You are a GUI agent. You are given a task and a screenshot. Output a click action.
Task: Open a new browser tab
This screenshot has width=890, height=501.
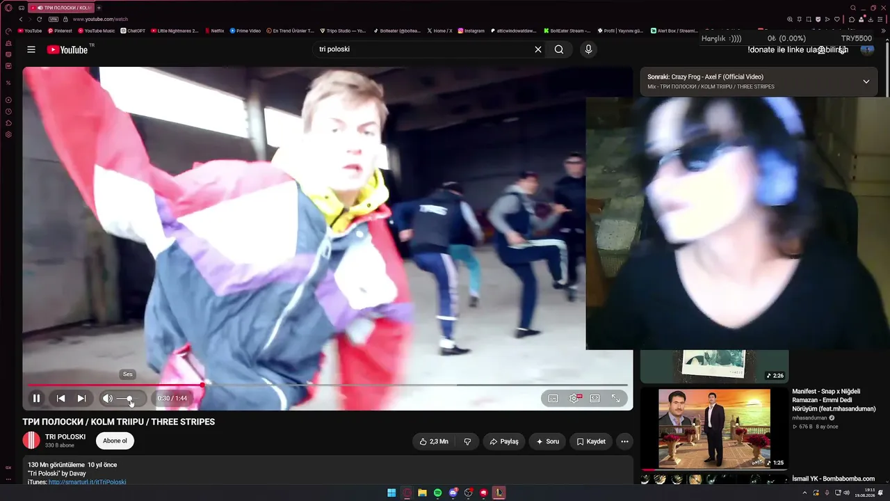pyautogui.click(x=99, y=8)
